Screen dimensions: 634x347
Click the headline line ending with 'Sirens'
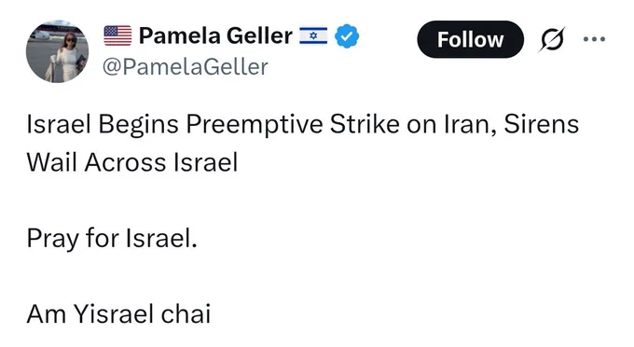(x=302, y=124)
